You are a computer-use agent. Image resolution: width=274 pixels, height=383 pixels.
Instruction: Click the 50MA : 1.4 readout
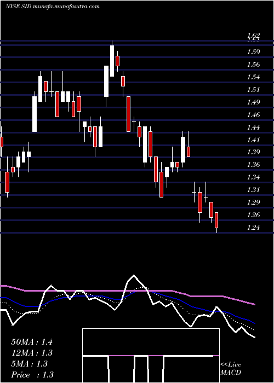pyautogui.click(x=32, y=342)
